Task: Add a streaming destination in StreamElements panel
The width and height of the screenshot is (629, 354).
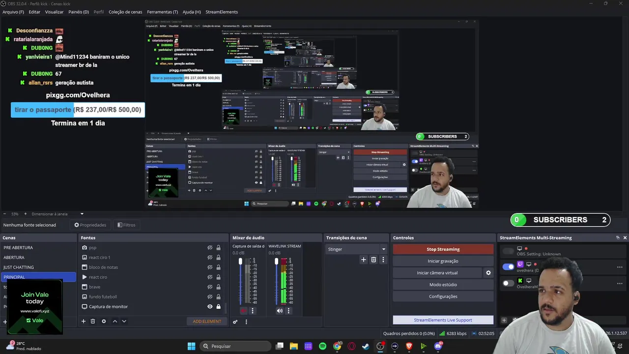Action: pyautogui.click(x=504, y=320)
